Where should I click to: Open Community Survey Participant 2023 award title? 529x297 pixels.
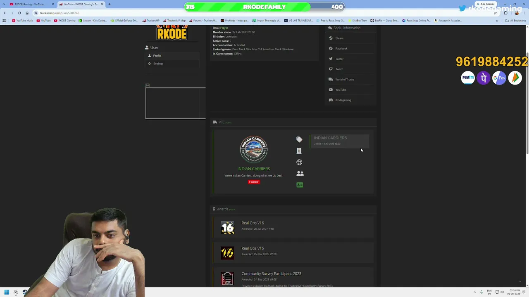coord(271,273)
